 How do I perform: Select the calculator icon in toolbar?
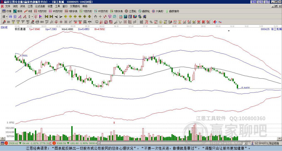(125, 17)
